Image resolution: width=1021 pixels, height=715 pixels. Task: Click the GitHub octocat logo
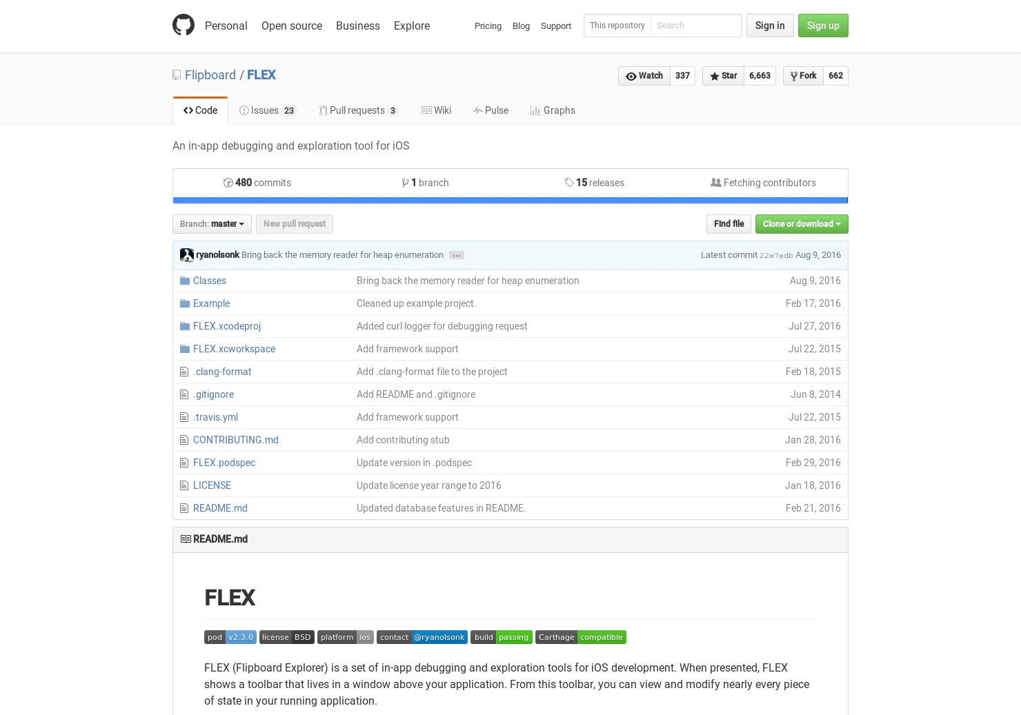pos(184,25)
